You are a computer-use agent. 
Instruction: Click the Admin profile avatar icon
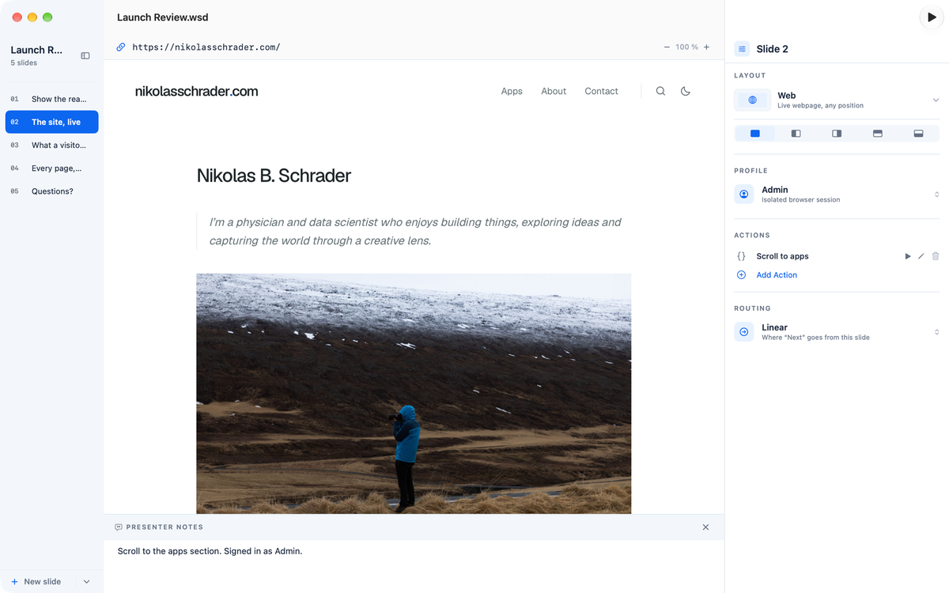pos(743,194)
